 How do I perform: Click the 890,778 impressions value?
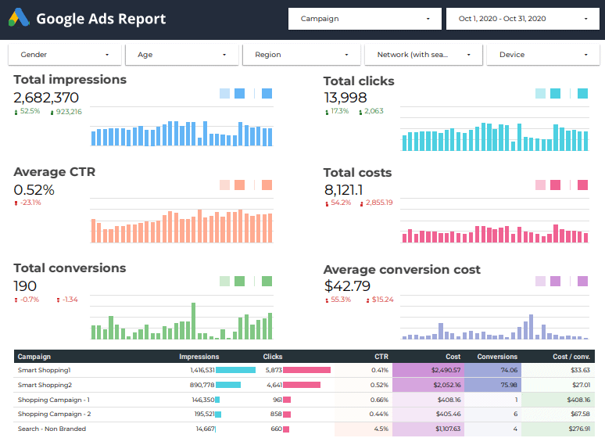click(x=202, y=385)
